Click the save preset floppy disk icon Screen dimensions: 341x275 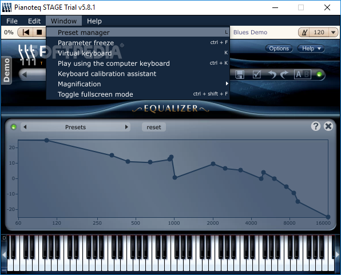tap(240, 74)
